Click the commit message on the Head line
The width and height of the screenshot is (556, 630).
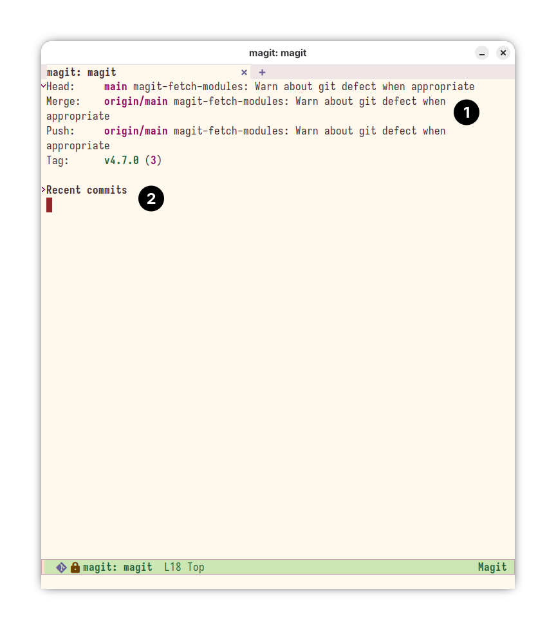304,87
